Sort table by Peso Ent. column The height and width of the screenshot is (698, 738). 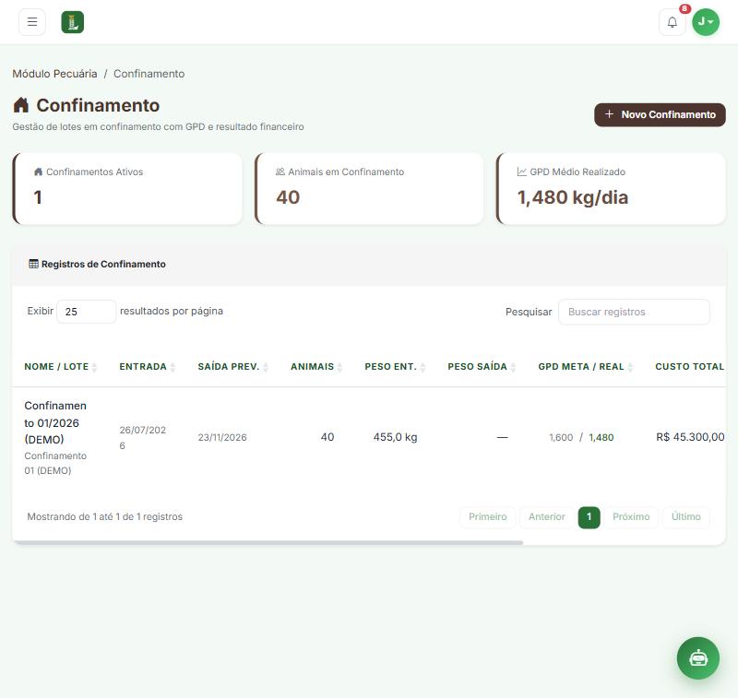395,367
